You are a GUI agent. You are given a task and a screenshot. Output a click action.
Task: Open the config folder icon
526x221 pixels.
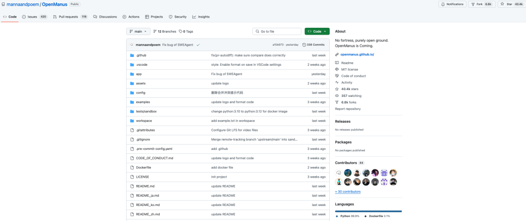pos(132,92)
